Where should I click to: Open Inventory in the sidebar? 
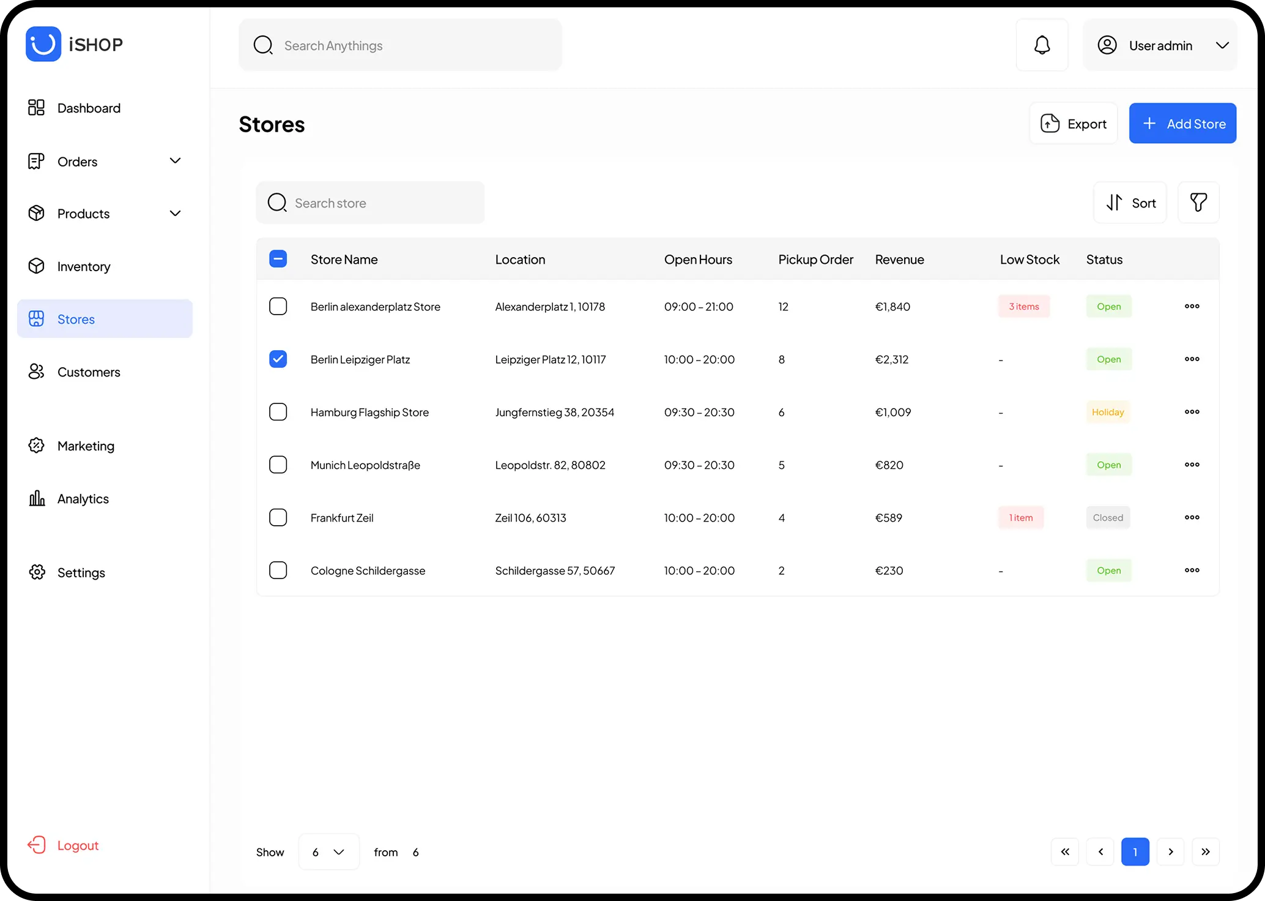tap(84, 266)
